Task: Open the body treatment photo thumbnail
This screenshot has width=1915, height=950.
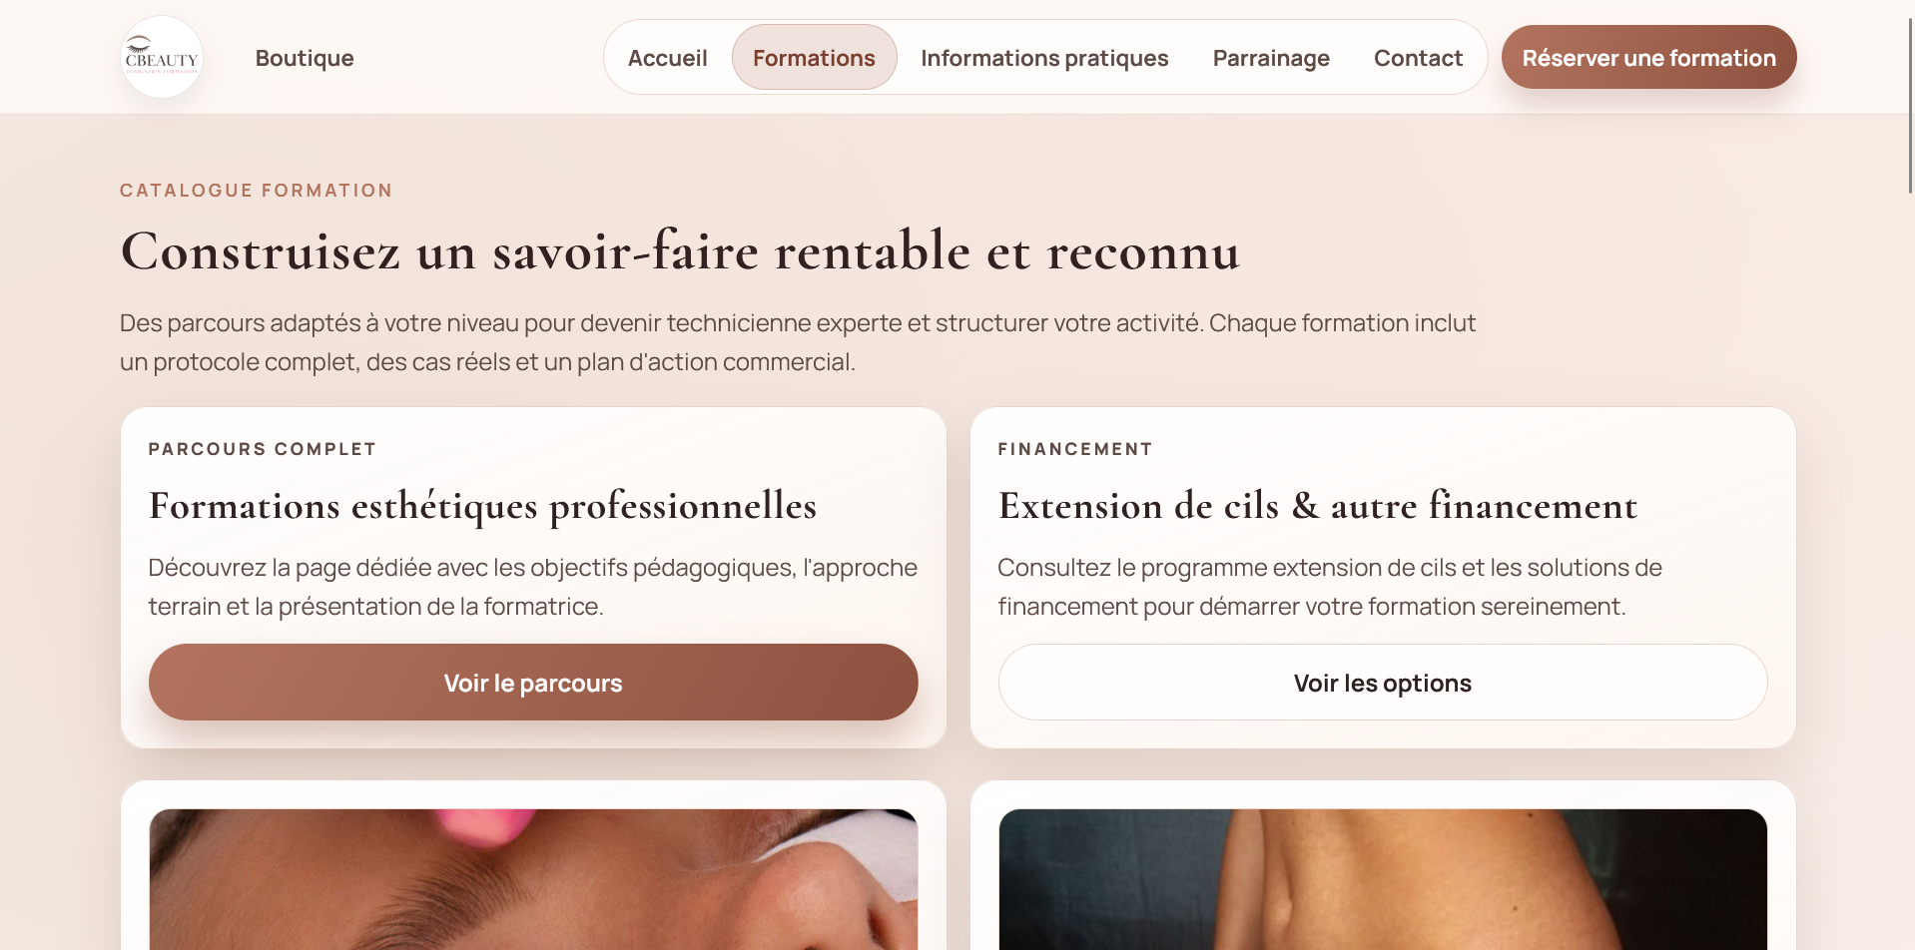Action: [x=1383, y=879]
